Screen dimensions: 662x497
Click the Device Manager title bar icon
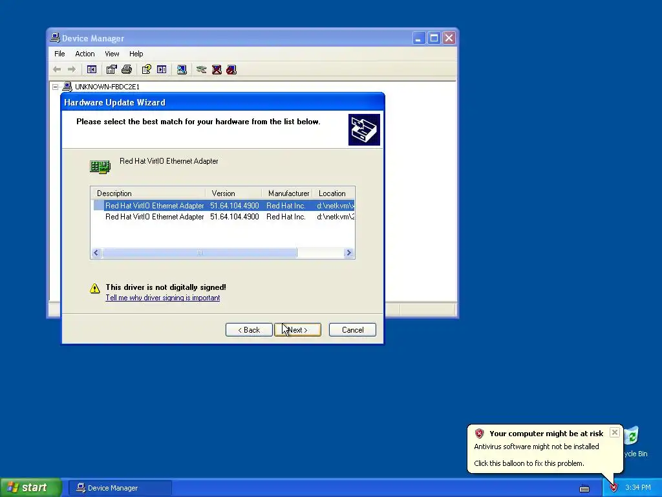55,38
